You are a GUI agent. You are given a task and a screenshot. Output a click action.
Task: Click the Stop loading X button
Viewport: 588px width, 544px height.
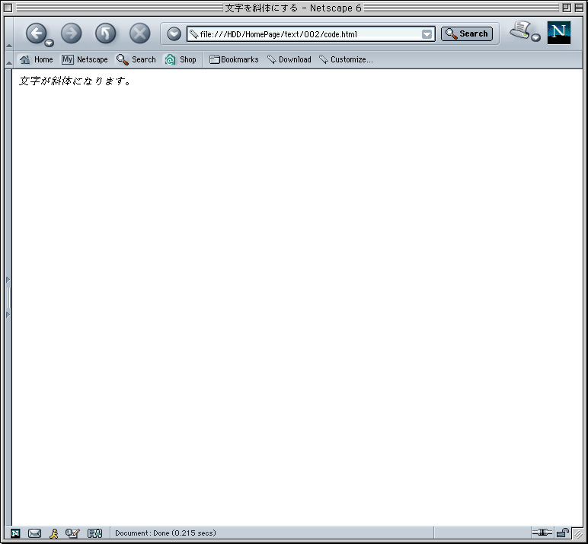(x=139, y=33)
